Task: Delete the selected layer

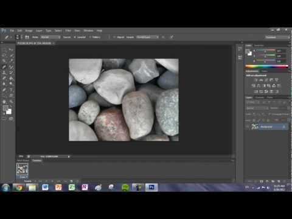Action: [284, 181]
